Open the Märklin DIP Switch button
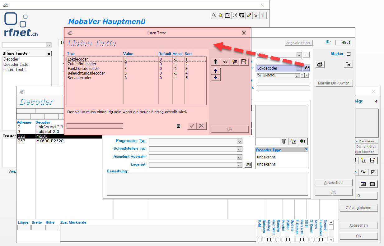Image resolution: width=384 pixels, height=246 pixels. (334, 83)
